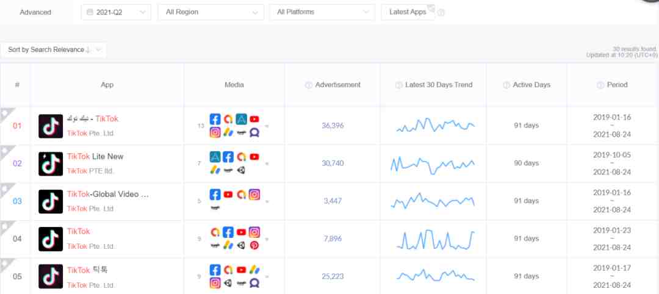
Task: Click Instagram icon in the TikTok 틱톡 row
Action: pos(215,283)
